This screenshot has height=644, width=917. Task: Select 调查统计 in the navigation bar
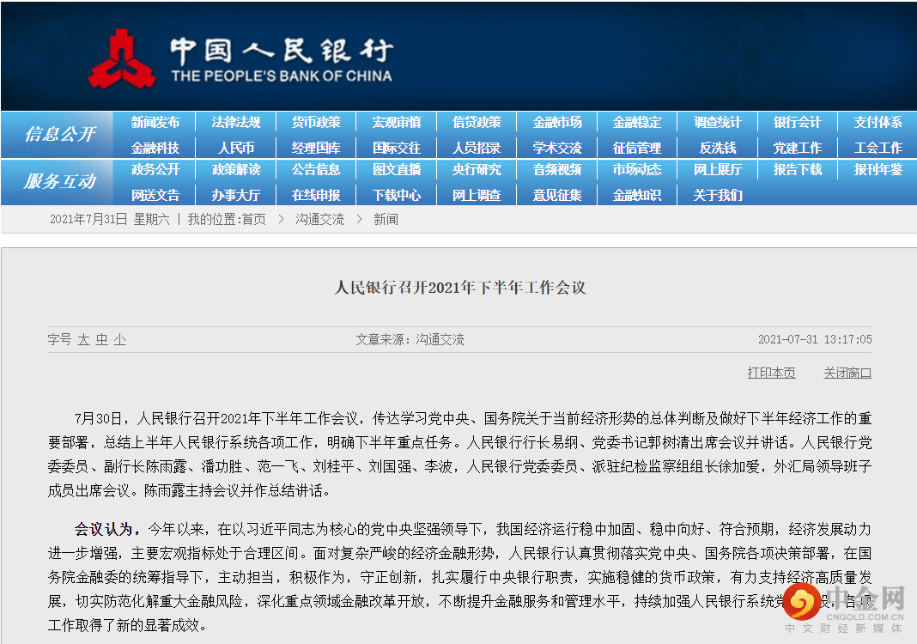pyautogui.click(x=718, y=123)
